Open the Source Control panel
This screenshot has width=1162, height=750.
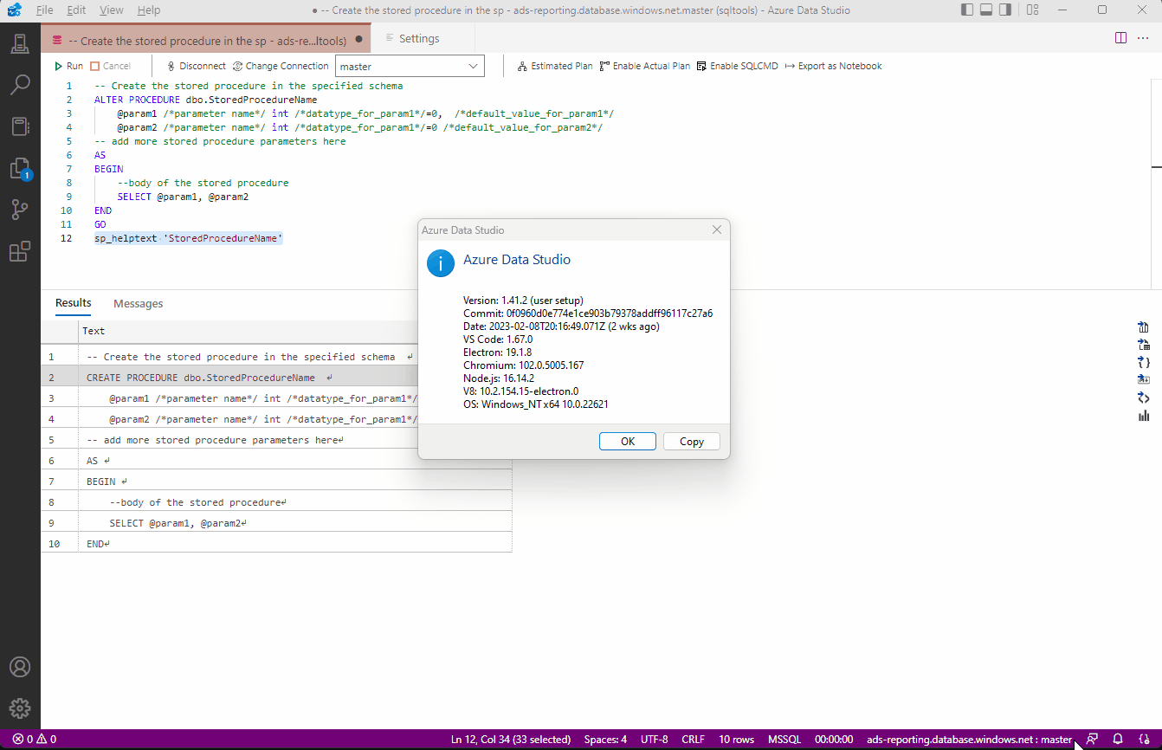tap(20, 209)
